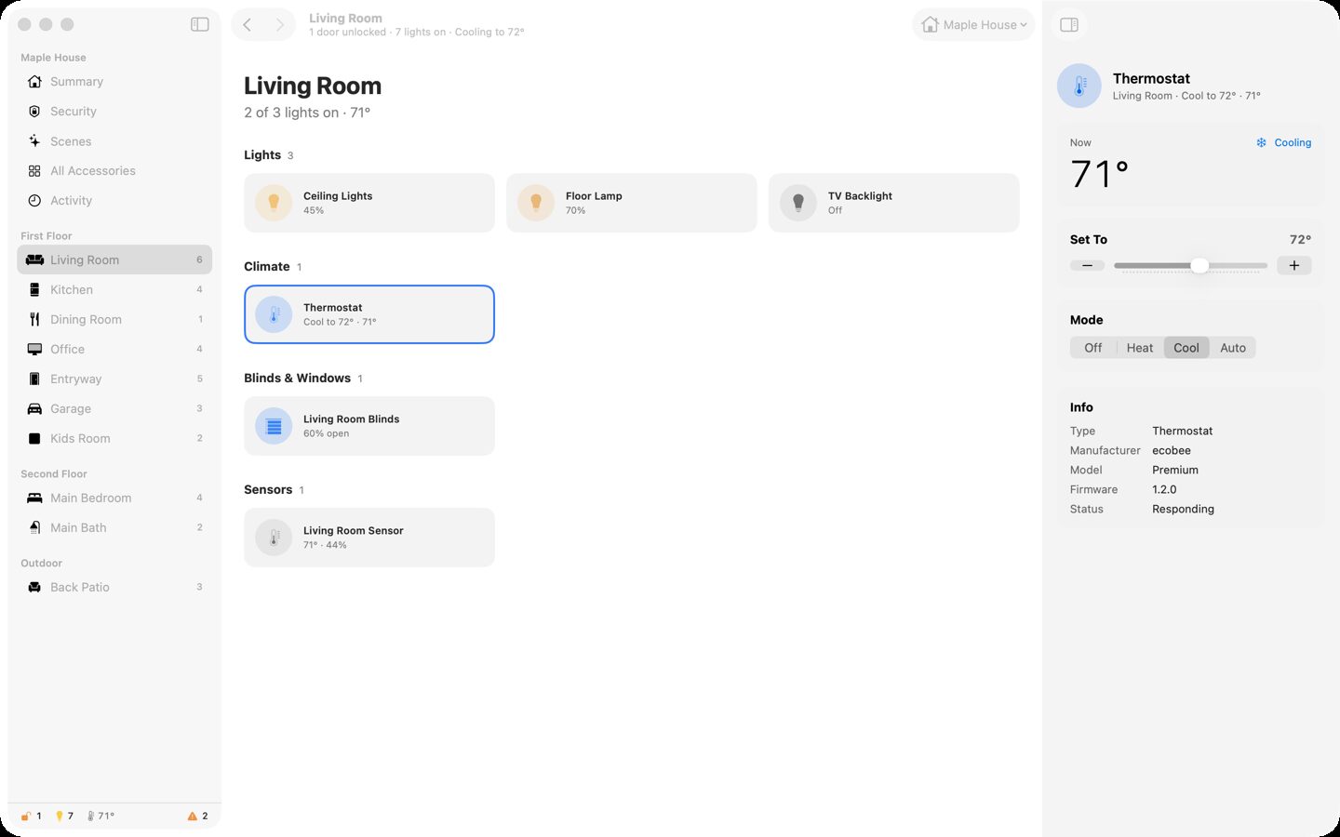Turn on TV Backlight via its bulb icon
Viewport: 1340px width, 837px height.
click(798, 203)
